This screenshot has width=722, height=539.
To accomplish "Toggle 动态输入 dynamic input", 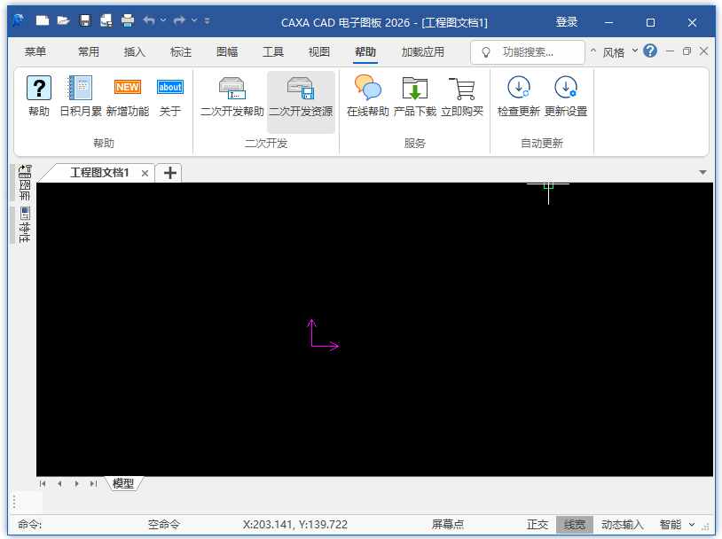I will (622, 525).
